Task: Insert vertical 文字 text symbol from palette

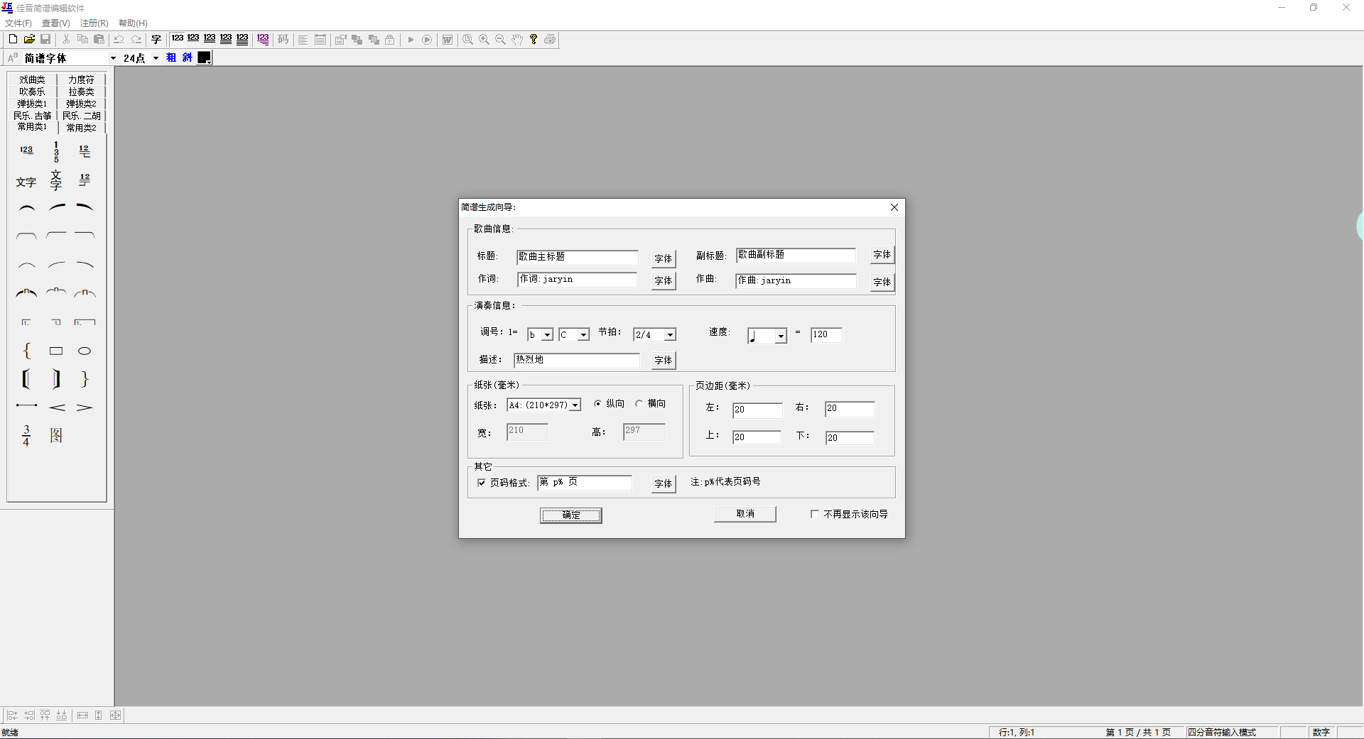Action: coord(56,180)
